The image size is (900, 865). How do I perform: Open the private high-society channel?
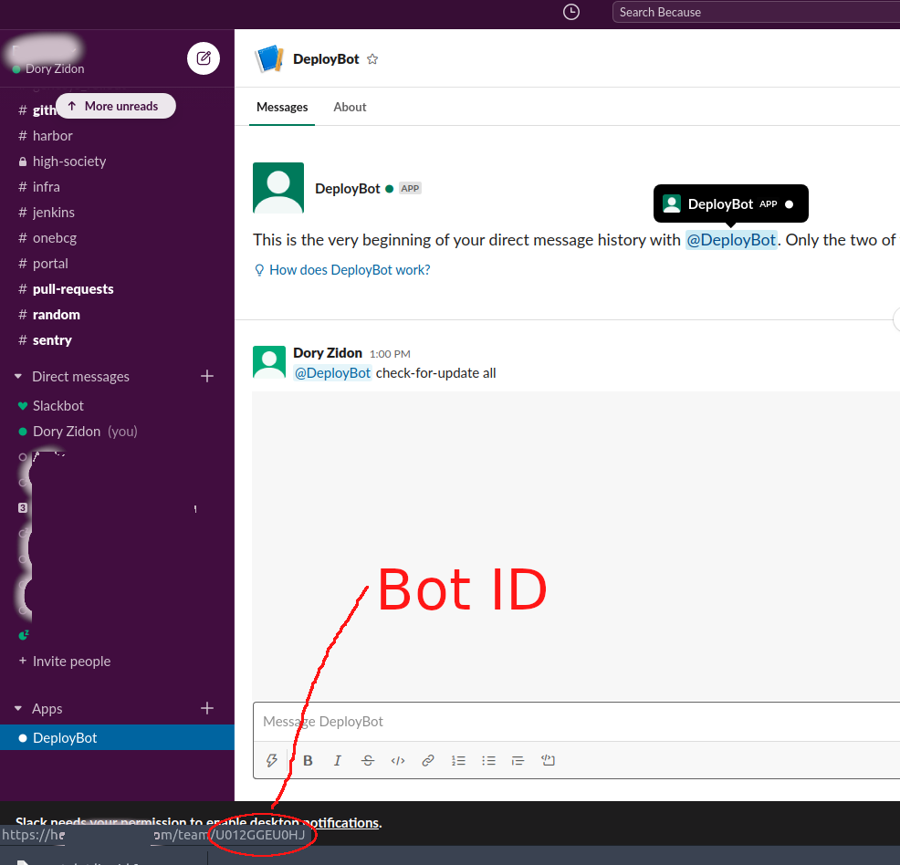coord(117,162)
